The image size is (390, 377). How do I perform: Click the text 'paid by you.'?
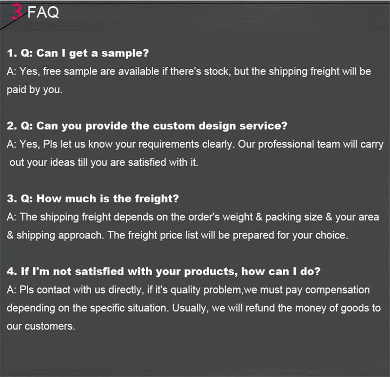tap(35, 90)
